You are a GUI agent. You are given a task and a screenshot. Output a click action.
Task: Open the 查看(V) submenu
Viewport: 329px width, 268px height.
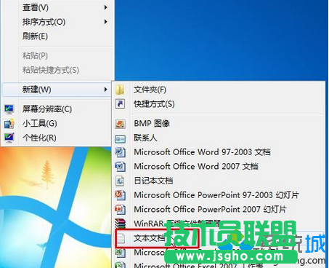pos(57,7)
